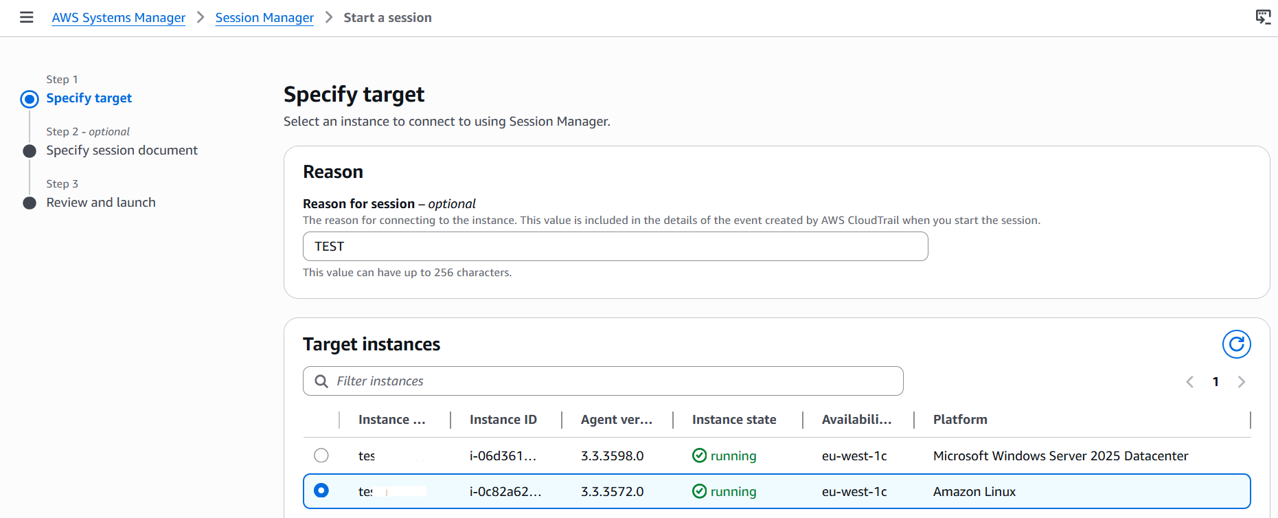Sort by Agent version column header
This screenshot has height=518, width=1278.
tap(617, 420)
